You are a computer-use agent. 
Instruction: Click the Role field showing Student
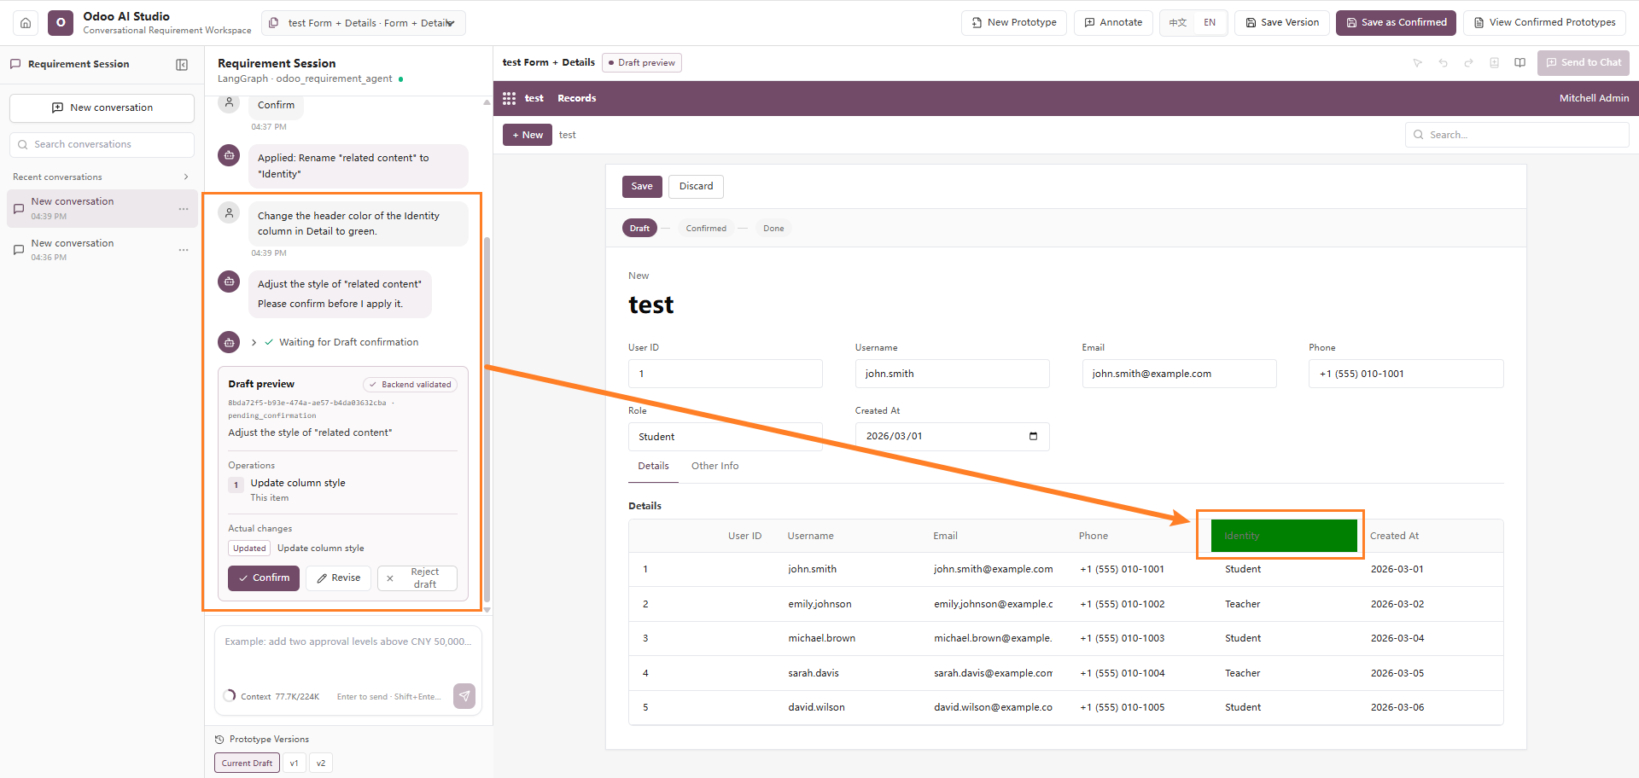[x=726, y=437]
